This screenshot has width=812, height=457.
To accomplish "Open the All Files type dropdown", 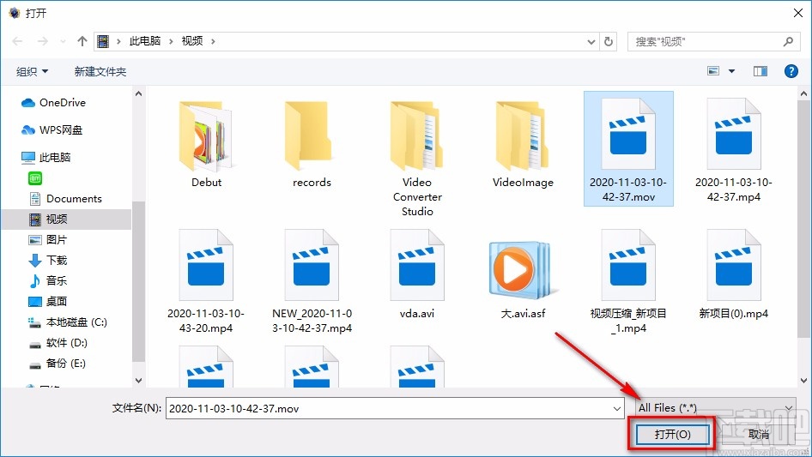I will click(x=716, y=408).
